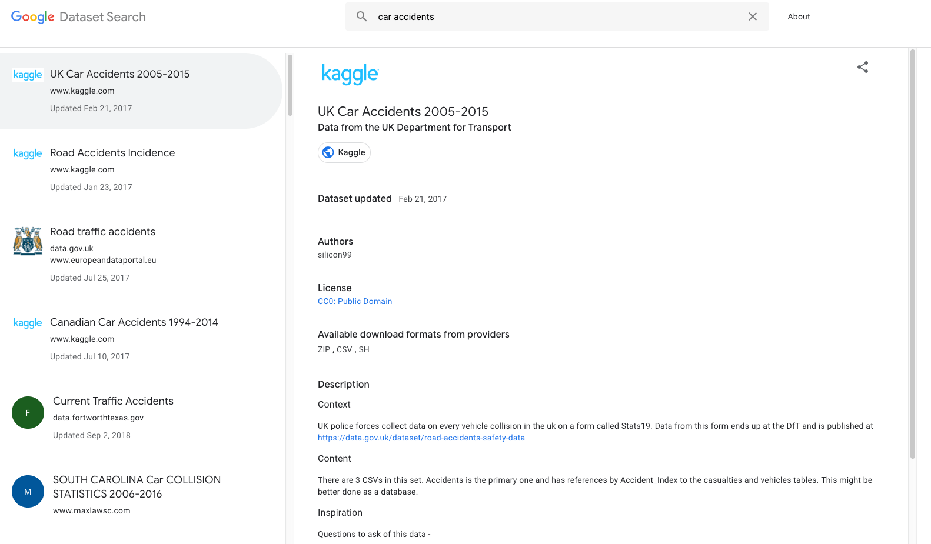
Task: Open the About page
Action: pos(799,16)
